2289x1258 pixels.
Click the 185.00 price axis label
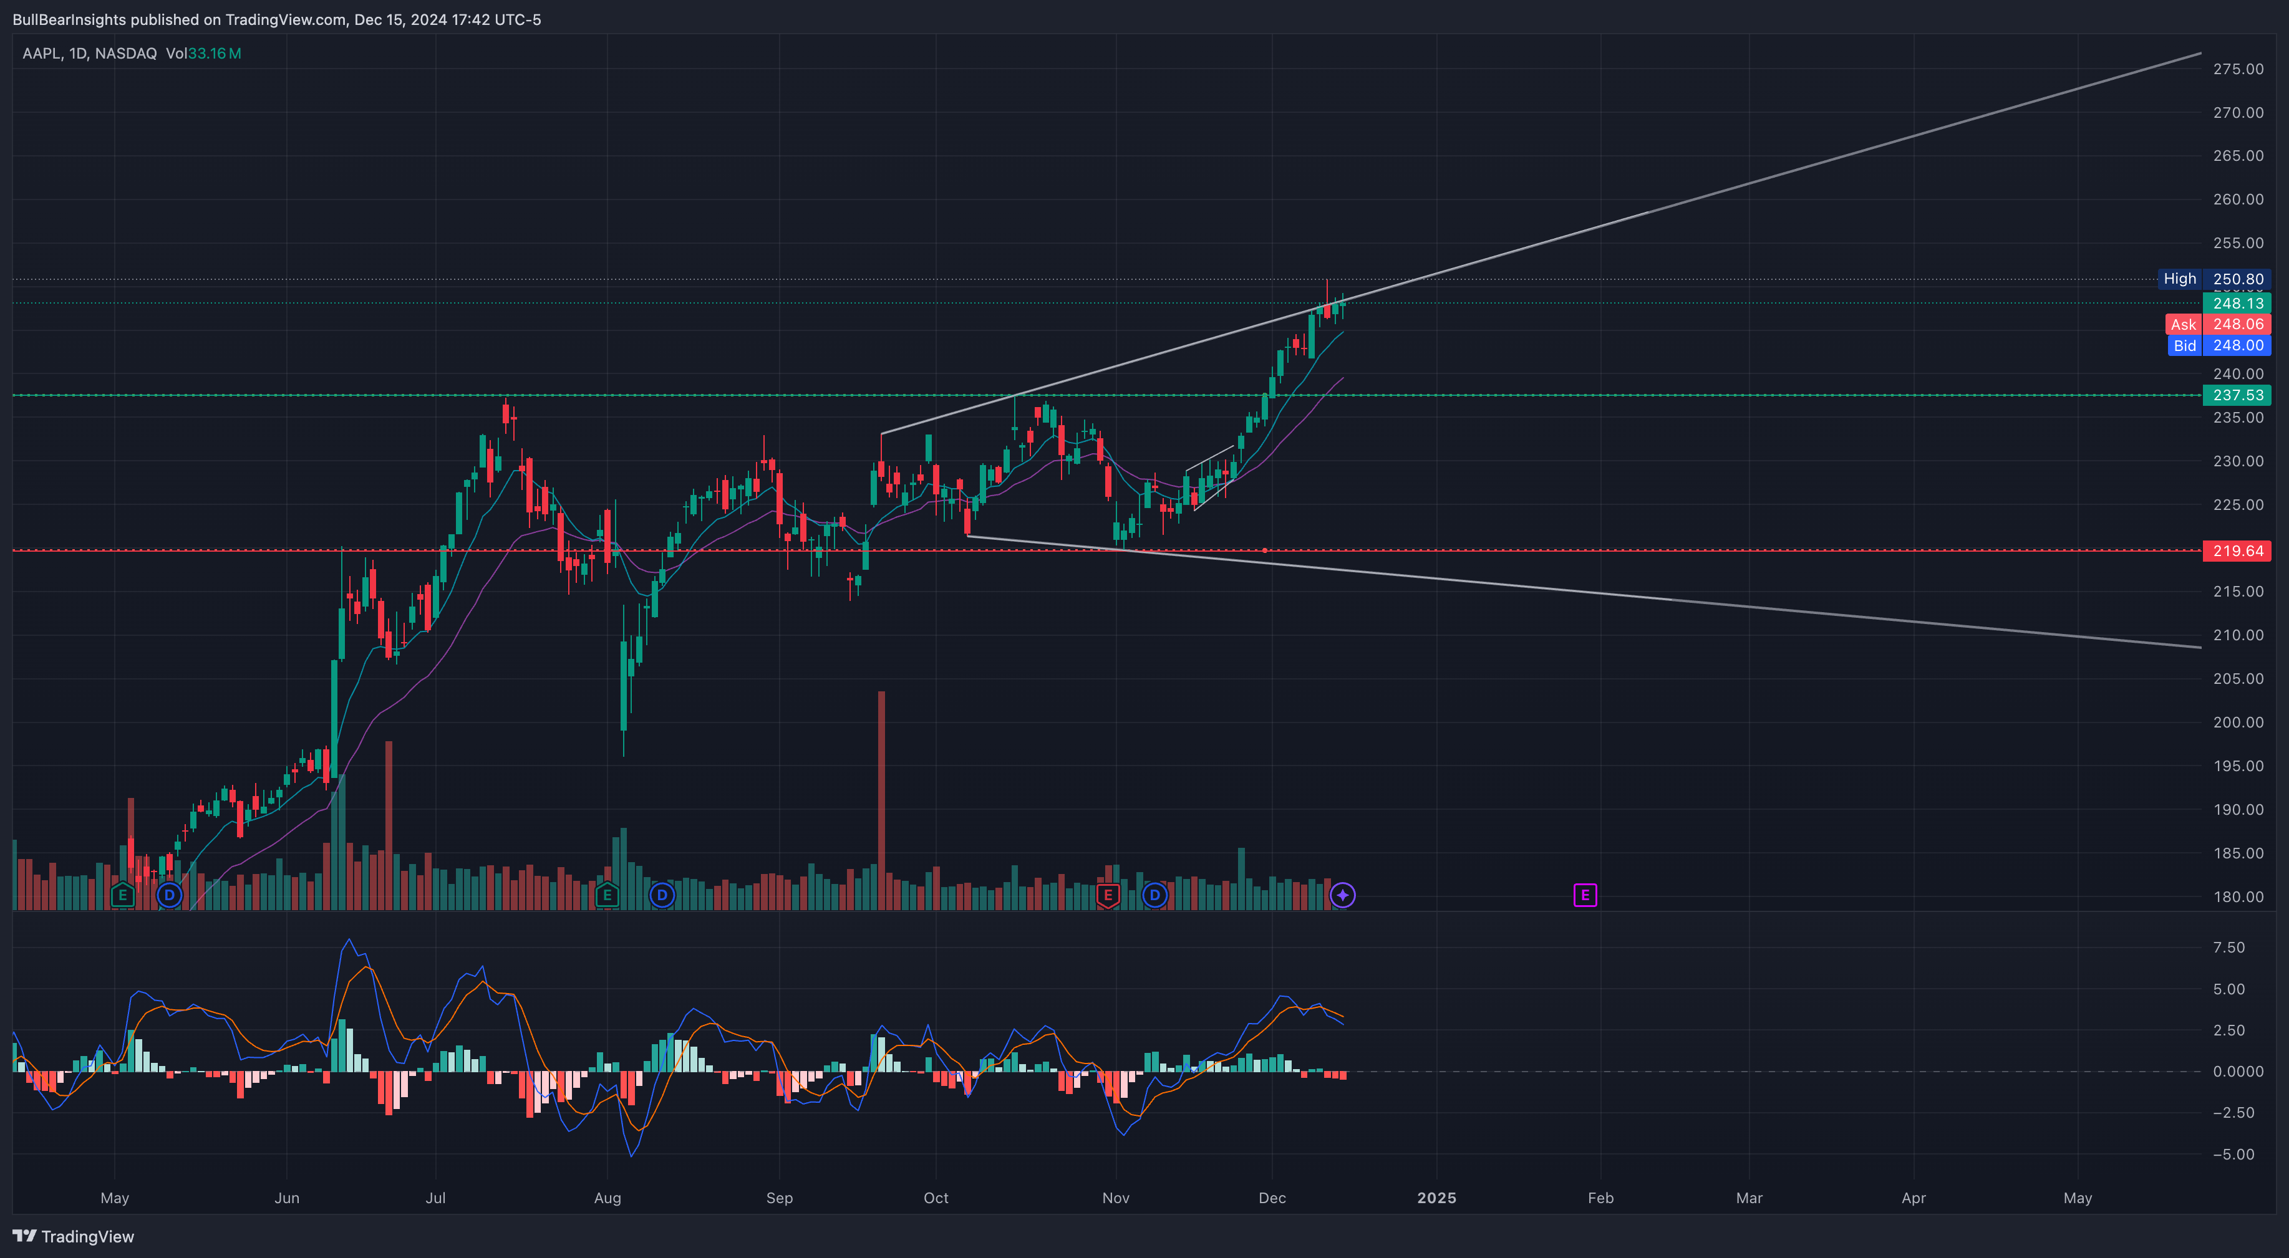click(x=2238, y=853)
